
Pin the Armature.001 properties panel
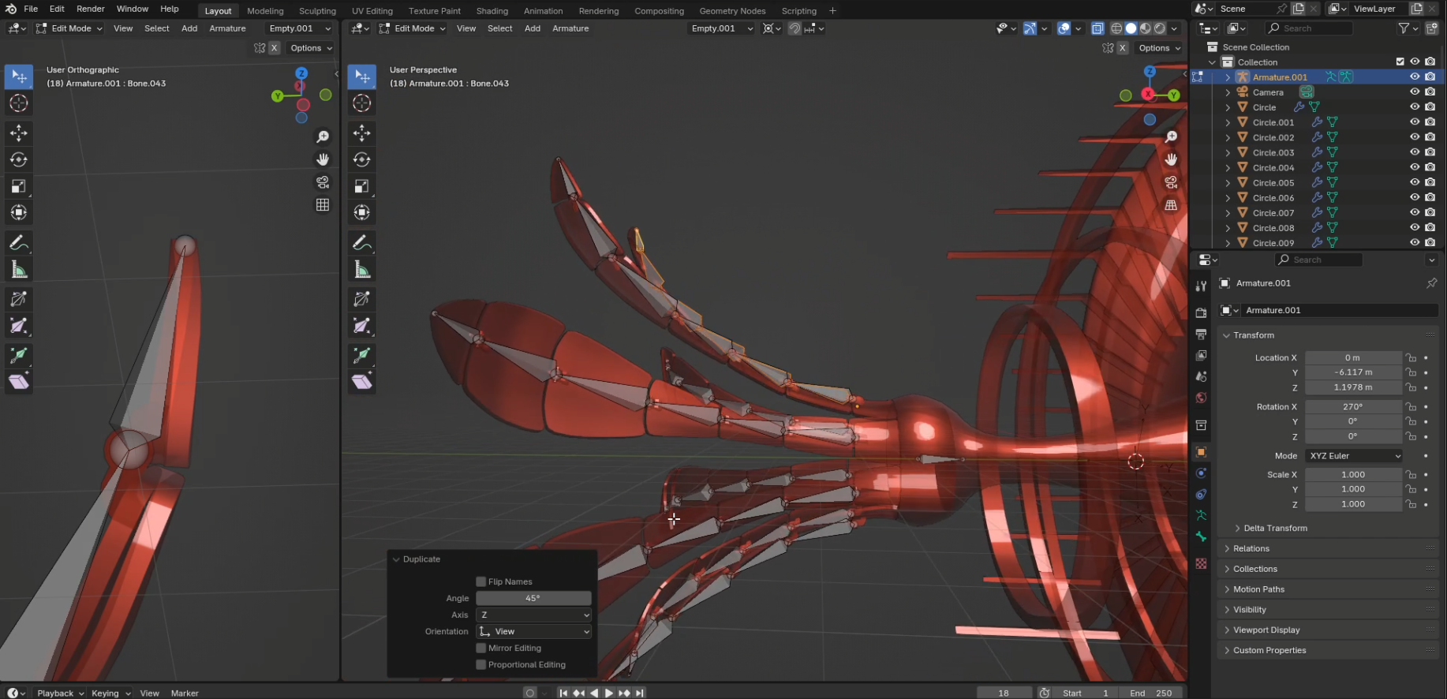pos(1432,283)
